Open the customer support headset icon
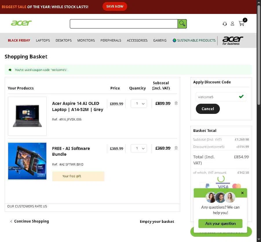Viewport: 261px width, 242px height. pyautogui.click(x=225, y=24)
